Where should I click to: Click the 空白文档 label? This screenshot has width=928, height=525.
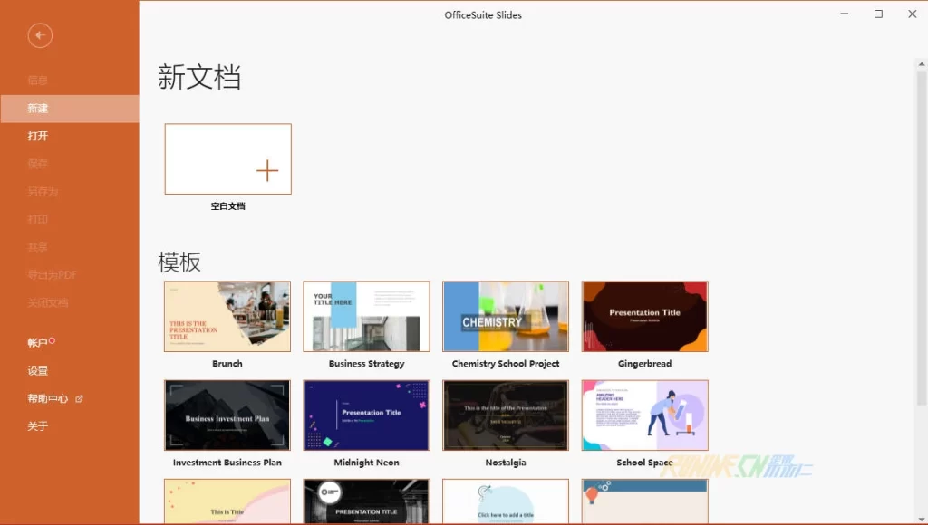tap(228, 206)
